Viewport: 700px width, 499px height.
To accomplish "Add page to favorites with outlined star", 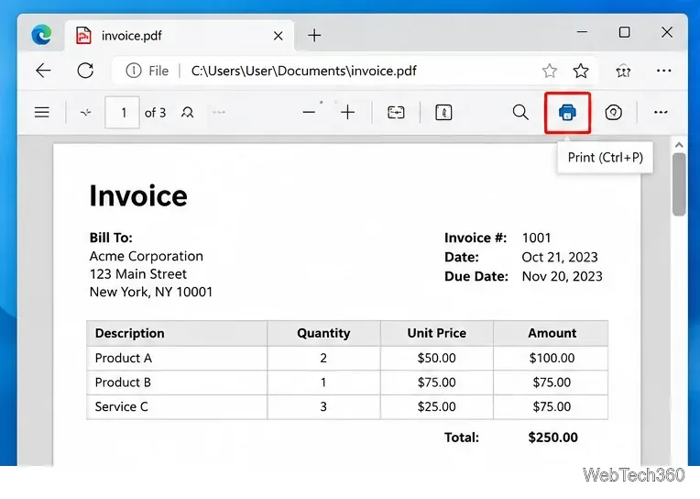I will (x=550, y=71).
